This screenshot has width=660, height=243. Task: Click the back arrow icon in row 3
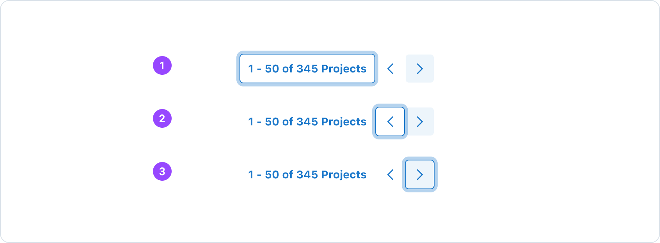click(x=390, y=174)
